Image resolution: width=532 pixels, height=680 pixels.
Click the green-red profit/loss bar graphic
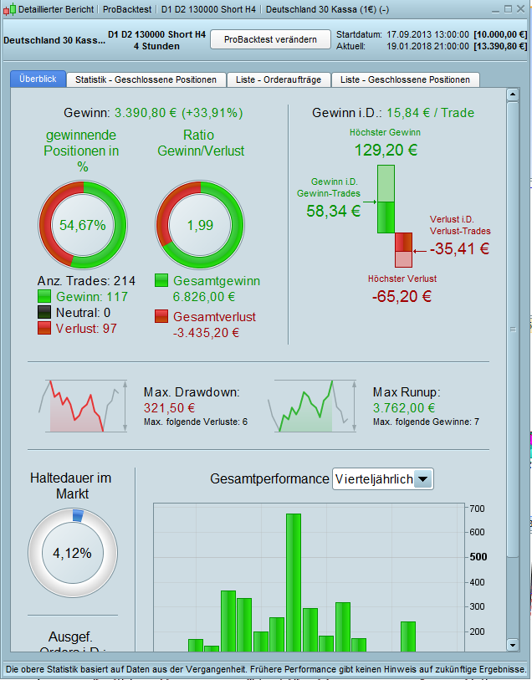tap(395, 216)
